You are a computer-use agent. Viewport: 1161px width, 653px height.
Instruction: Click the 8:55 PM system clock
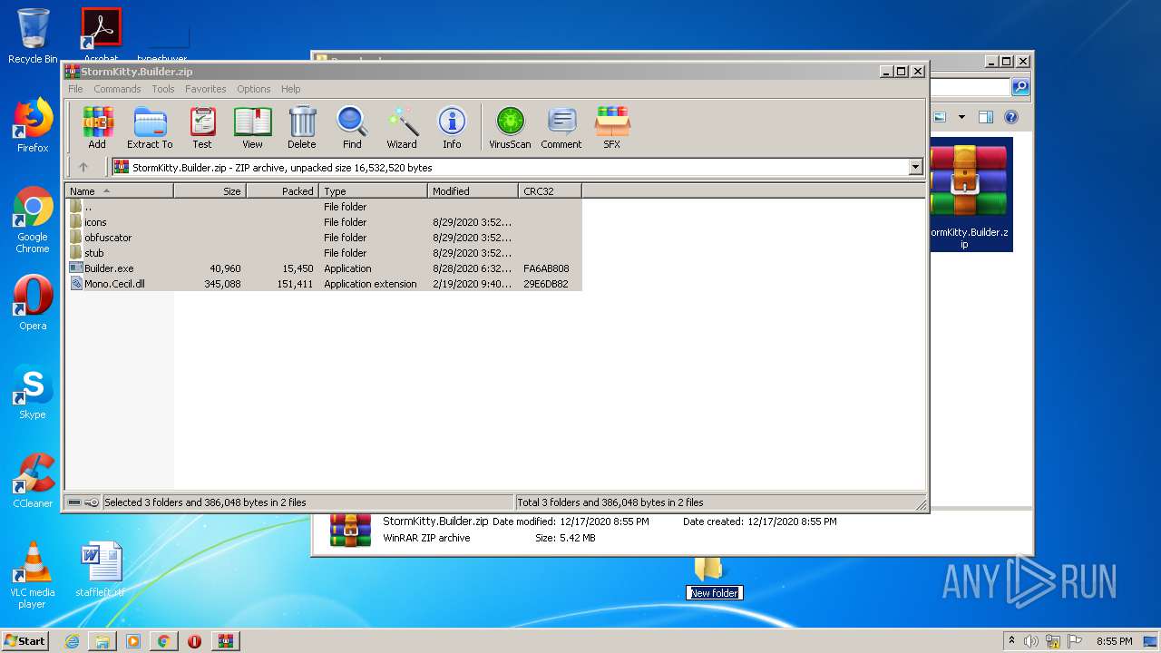coord(1114,641)
